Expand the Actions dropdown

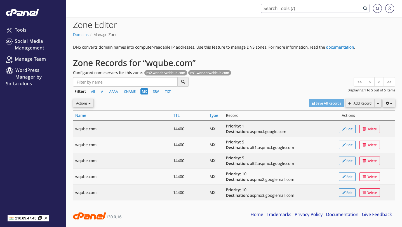[x=83, y=103]
